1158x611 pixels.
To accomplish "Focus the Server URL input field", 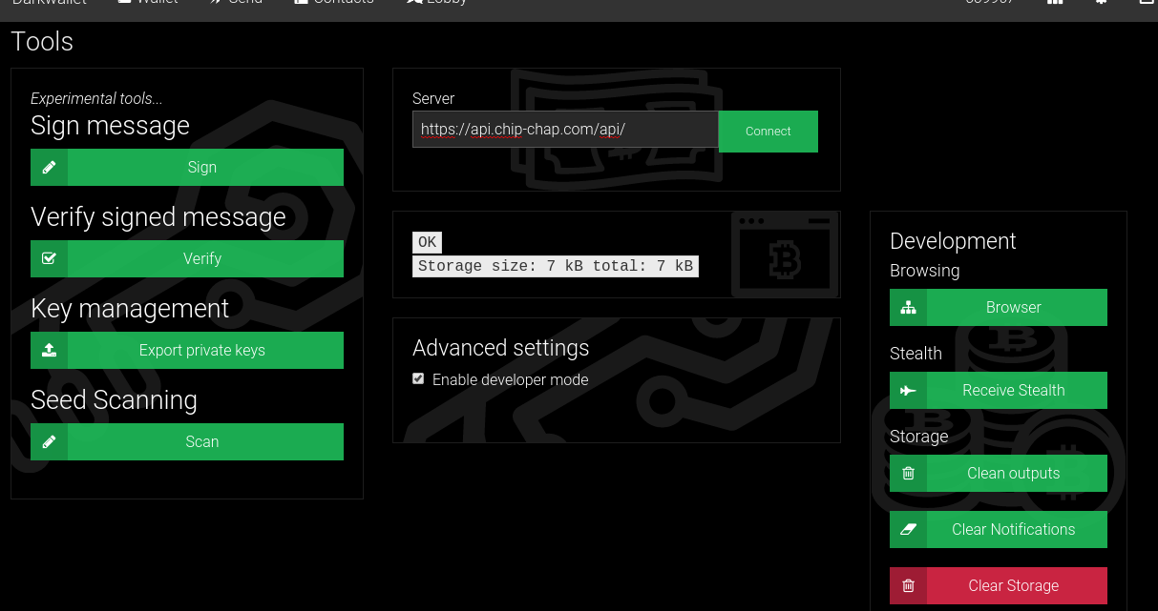I will (564, 130).
